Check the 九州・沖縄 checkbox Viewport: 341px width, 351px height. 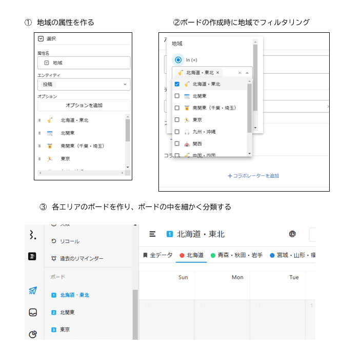point(177,132)
